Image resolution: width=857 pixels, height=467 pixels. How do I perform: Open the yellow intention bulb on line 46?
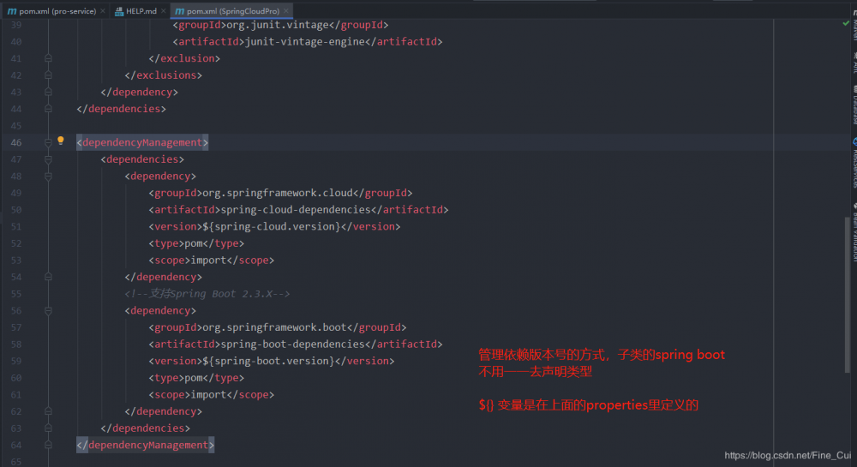pyautogui.click(x=61, y=141)
